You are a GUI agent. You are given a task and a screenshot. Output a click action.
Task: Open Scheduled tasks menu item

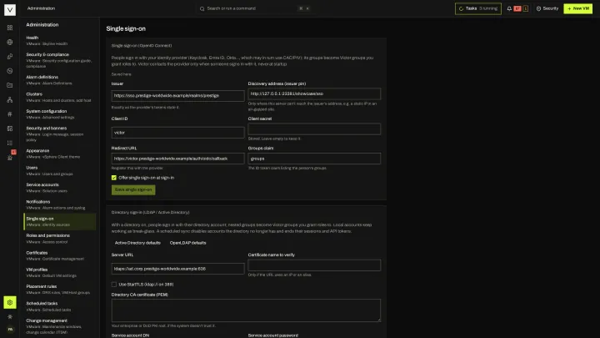click(x=60, y=306)
